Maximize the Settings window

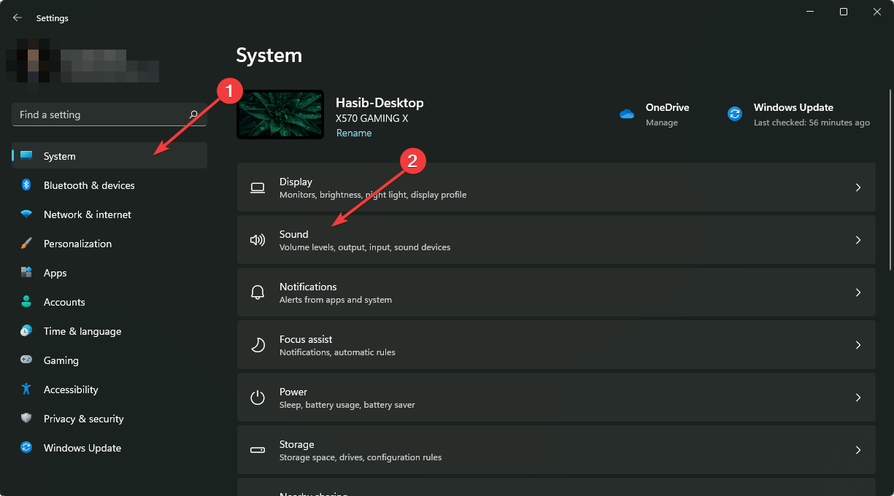(x=844, y=12)
